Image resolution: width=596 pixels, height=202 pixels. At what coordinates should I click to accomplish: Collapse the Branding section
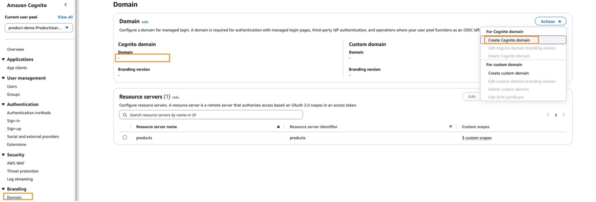4,189
